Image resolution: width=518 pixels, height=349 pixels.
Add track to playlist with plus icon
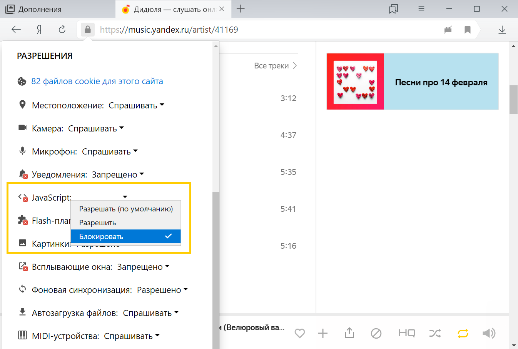[323, 333]
